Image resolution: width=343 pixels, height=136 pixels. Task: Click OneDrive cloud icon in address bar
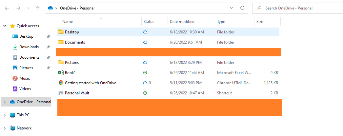coord(50,8)
